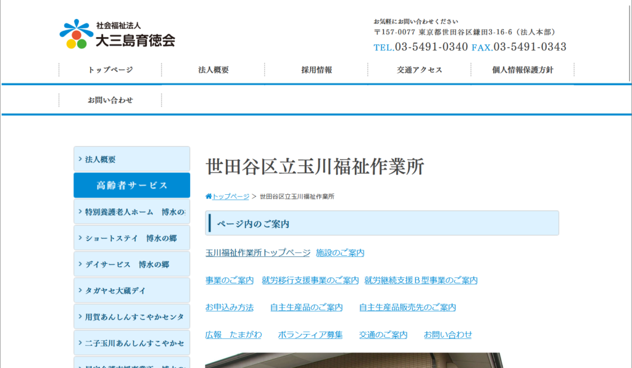Image resolution: width=632 pixels, height=368 pixels.
Task: Click the 〒157-0077 address text
Action: [464, 32]
